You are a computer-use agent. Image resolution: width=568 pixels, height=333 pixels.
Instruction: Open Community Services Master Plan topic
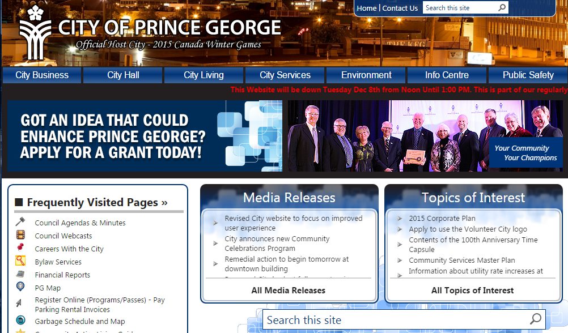(462, 261)
